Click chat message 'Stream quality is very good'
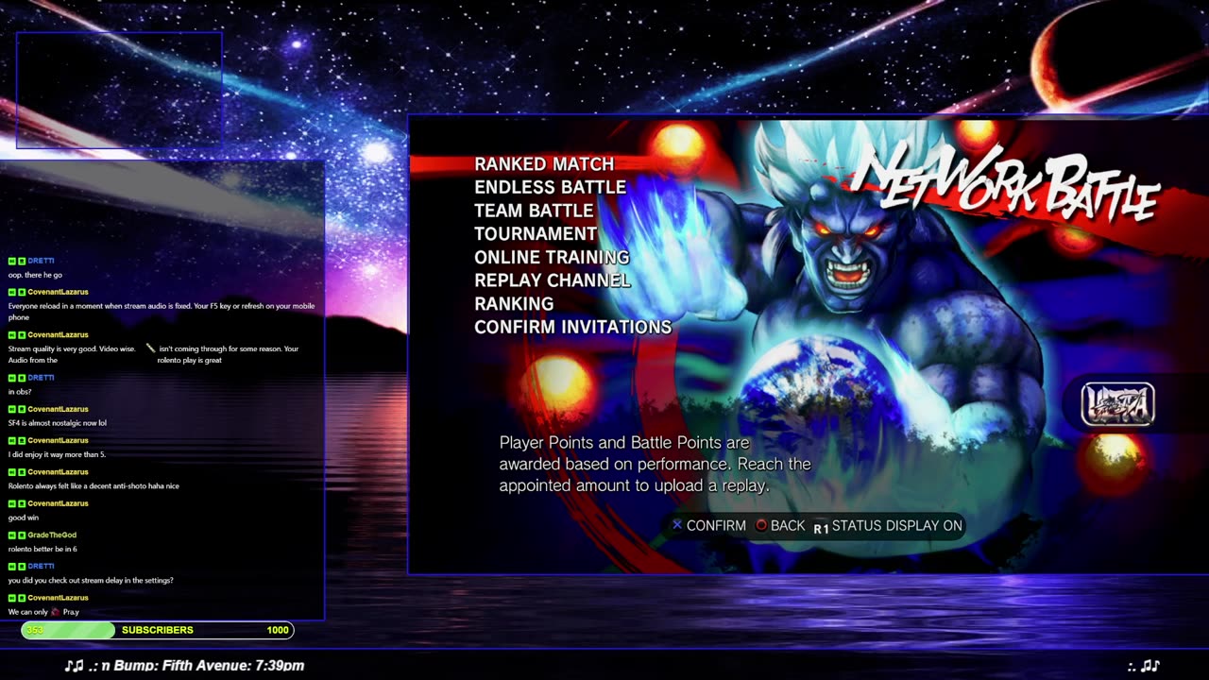The width and height of the screenshot is (1209, 680). pos(153,354)
